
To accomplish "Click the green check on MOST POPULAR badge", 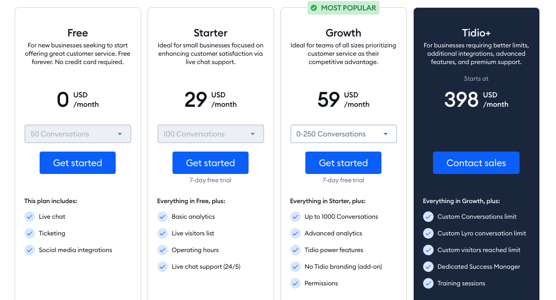I will (x=313, y=8).
